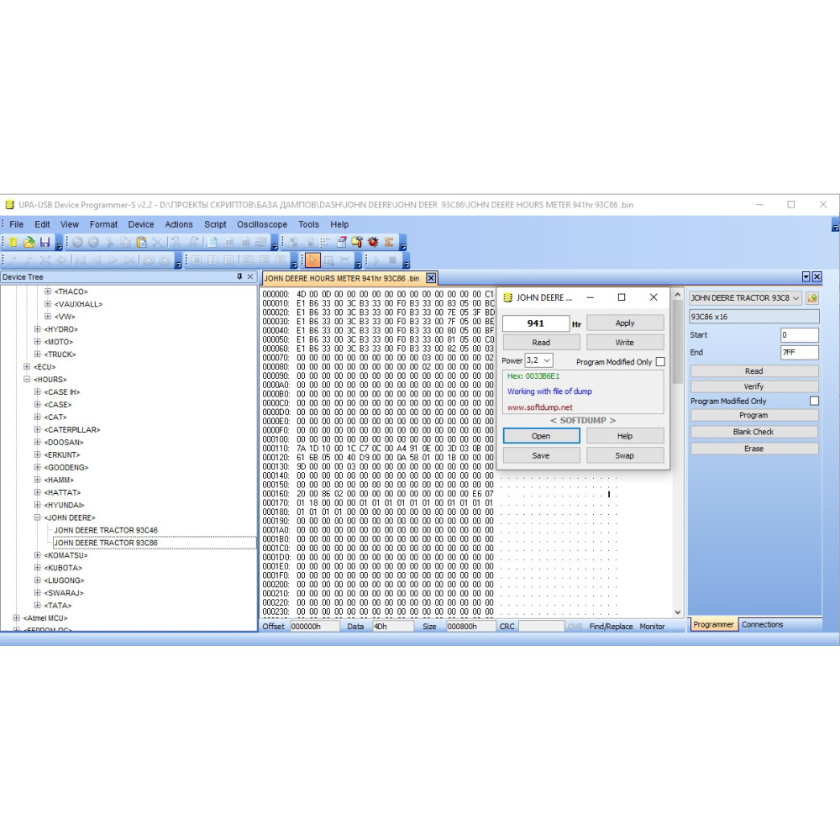This screenshot has width=840, height=840.
Task: Click the Redo toolbar icon
Action: click(x=93, y=242)
